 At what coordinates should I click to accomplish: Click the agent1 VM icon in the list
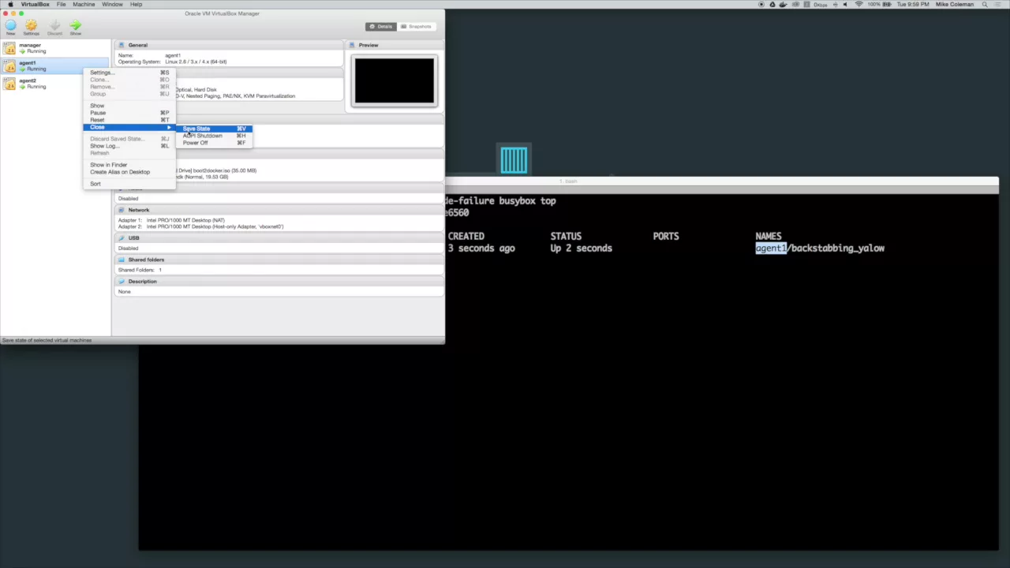point(9,65)
